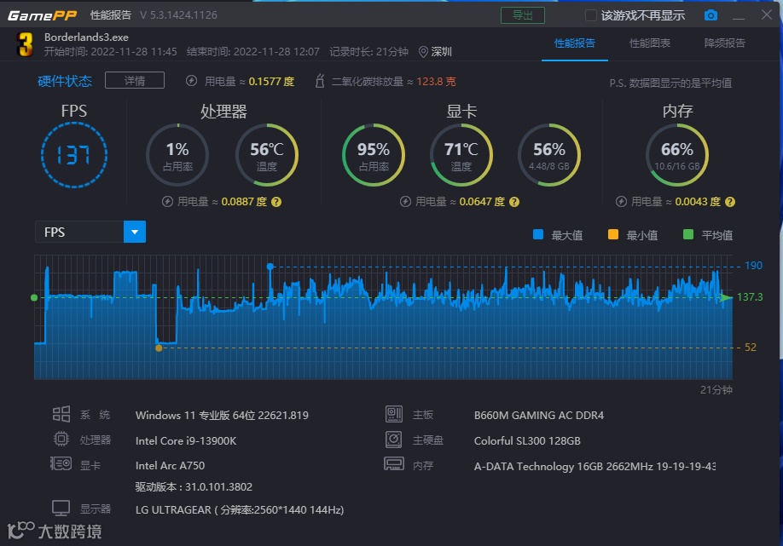
Task: Click the text Intel Core i9-13900K
Action: click(x=186, y=440)
